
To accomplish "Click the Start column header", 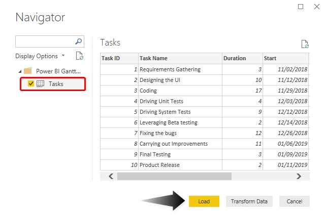I will click(285, 58).
